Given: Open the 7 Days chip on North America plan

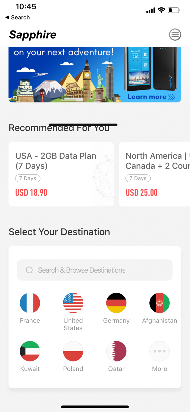Looking at the screenshot, I should (138, 178).
